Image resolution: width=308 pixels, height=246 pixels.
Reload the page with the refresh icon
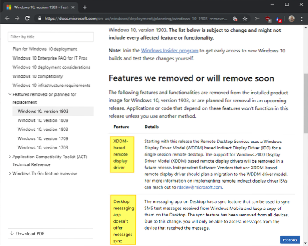(x=27, y=19)
